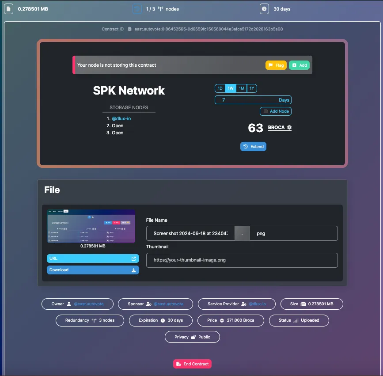The width and height of the screenshot is (383, 376).
Task: Click the refresh icon next to 1 / 3 nodes
Action: point(137,9)
